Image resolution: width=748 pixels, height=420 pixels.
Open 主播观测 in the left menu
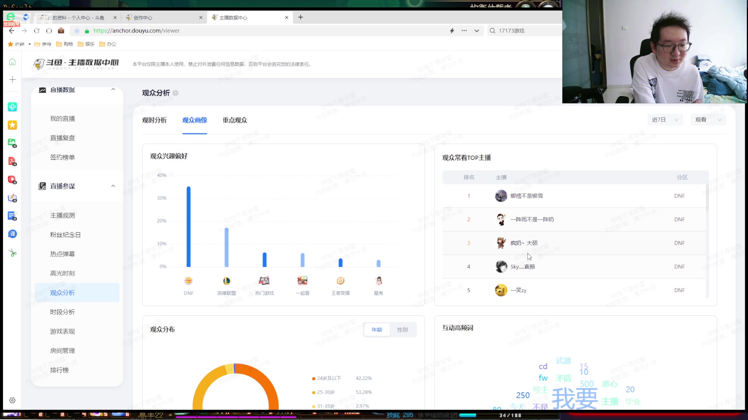pos(62,215)
